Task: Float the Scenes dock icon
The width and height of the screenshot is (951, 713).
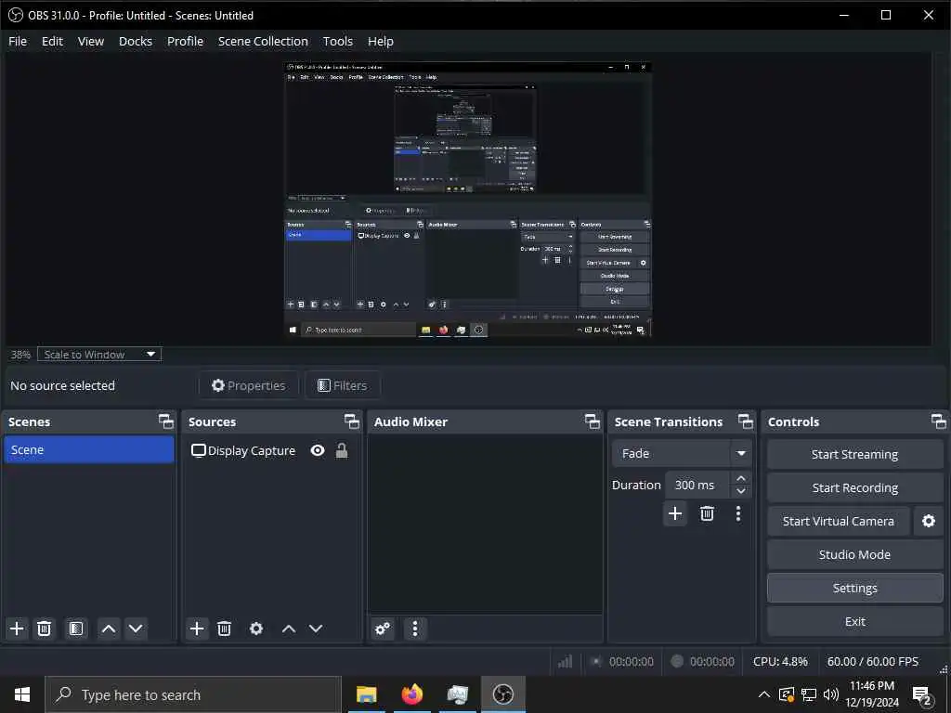Action: [x=165, y=421]
